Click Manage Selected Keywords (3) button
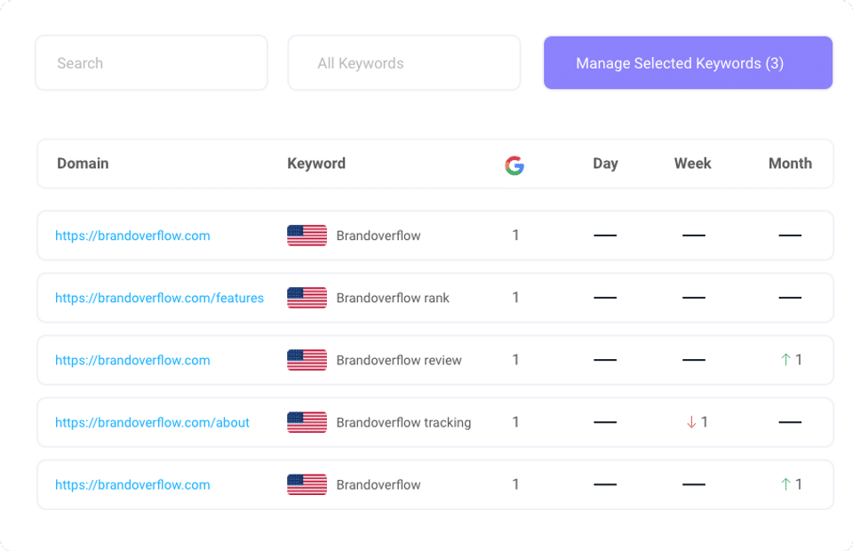853x551 pixels. pyautogui.click(x=688, y=63)
